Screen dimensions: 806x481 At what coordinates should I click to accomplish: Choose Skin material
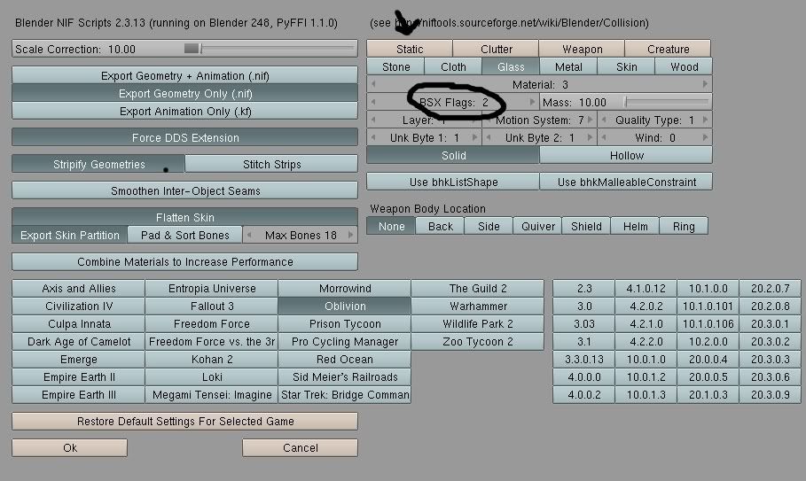click(x=626, y=66)
